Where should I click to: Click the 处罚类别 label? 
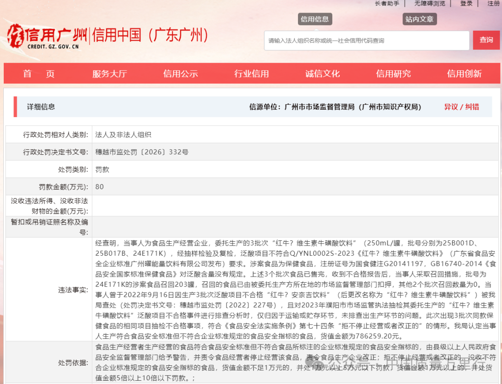click(x=73, y=169)
